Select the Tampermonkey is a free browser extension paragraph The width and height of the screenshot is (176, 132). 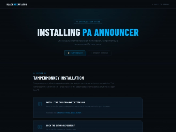coord(74,87)
